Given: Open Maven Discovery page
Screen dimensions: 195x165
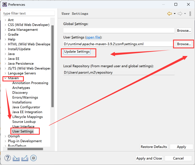Looking at the screenshot, I should (x=20, y=93).
